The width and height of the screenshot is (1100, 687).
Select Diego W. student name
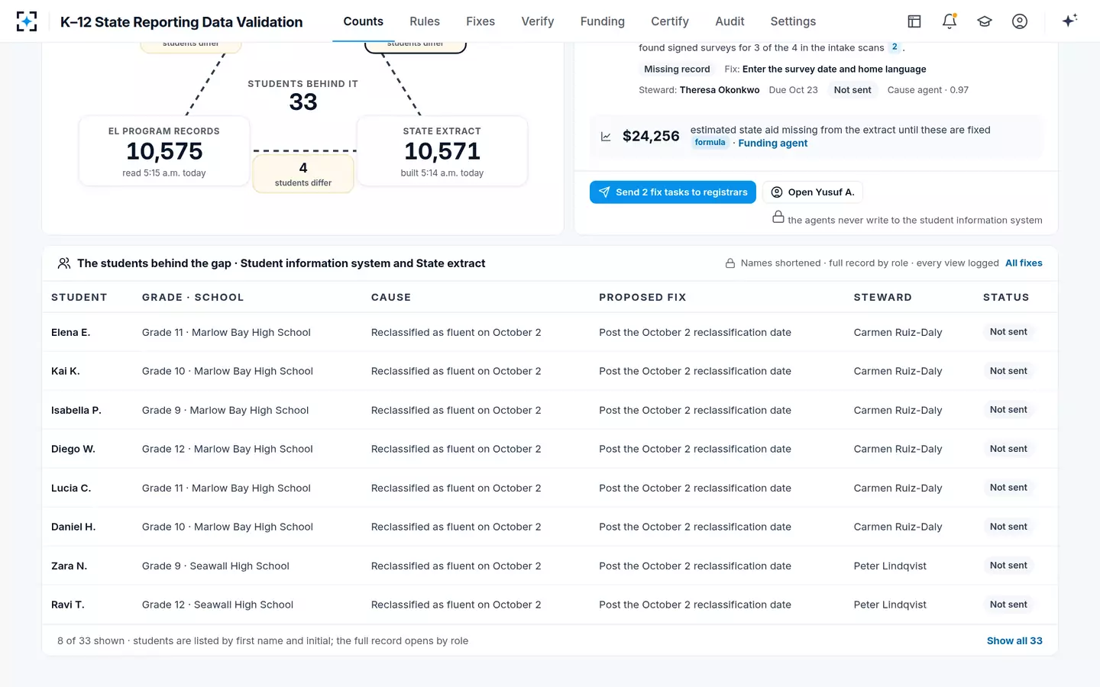(x=73, y=450)
